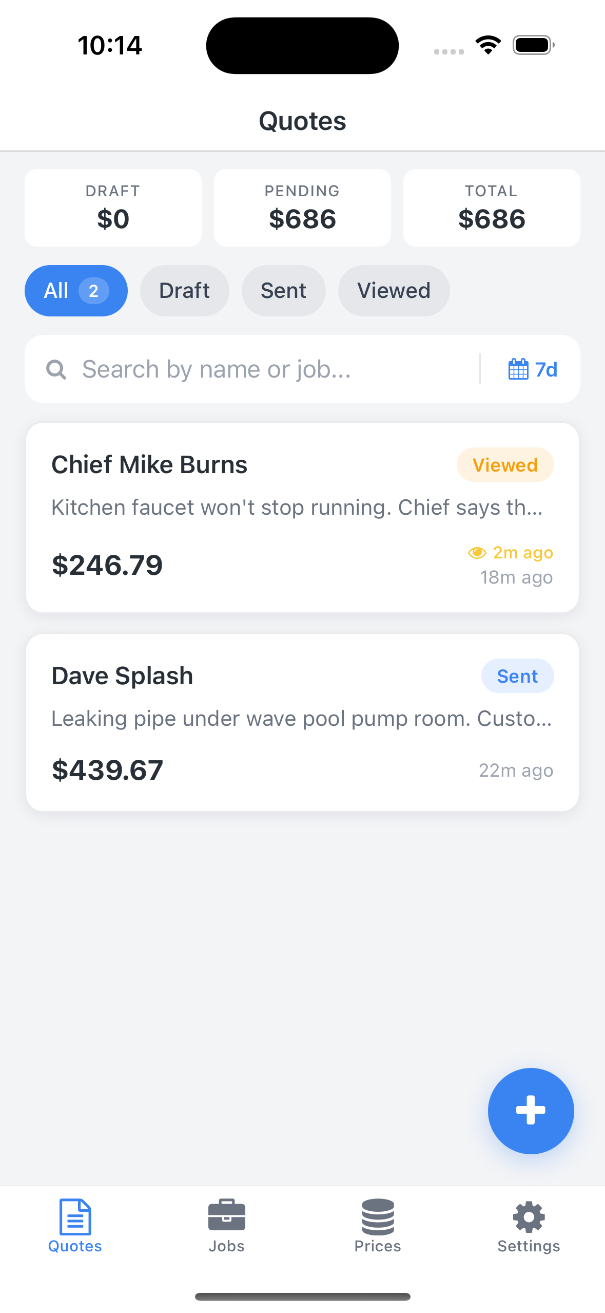Tap the Pending $686 summary card
The width and height of the screenshot is (605, 1313).
(x=302, y=208)
